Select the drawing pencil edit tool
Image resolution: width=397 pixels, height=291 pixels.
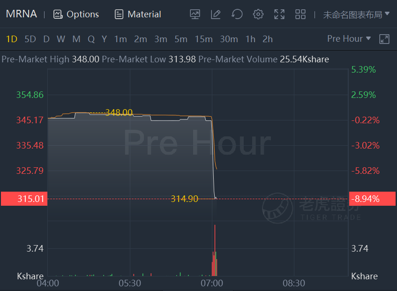click(x=216, y=14)
